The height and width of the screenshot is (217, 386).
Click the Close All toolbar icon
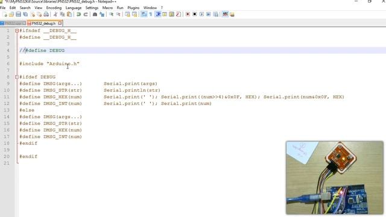coord(39,14)
